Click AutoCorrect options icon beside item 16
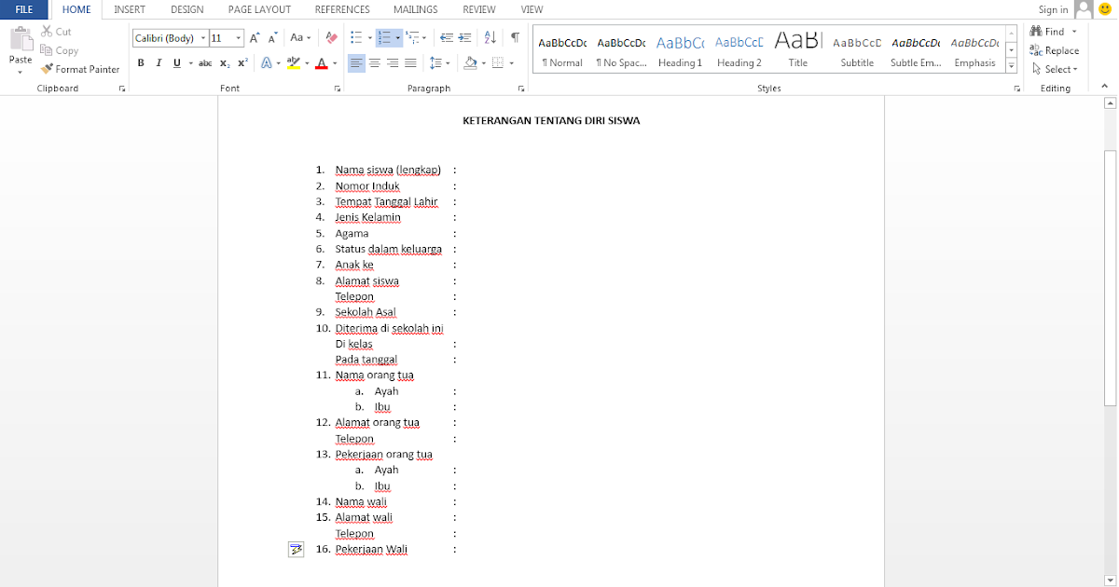The width and height of the screenshot is (1119, 587). point(296,549)
